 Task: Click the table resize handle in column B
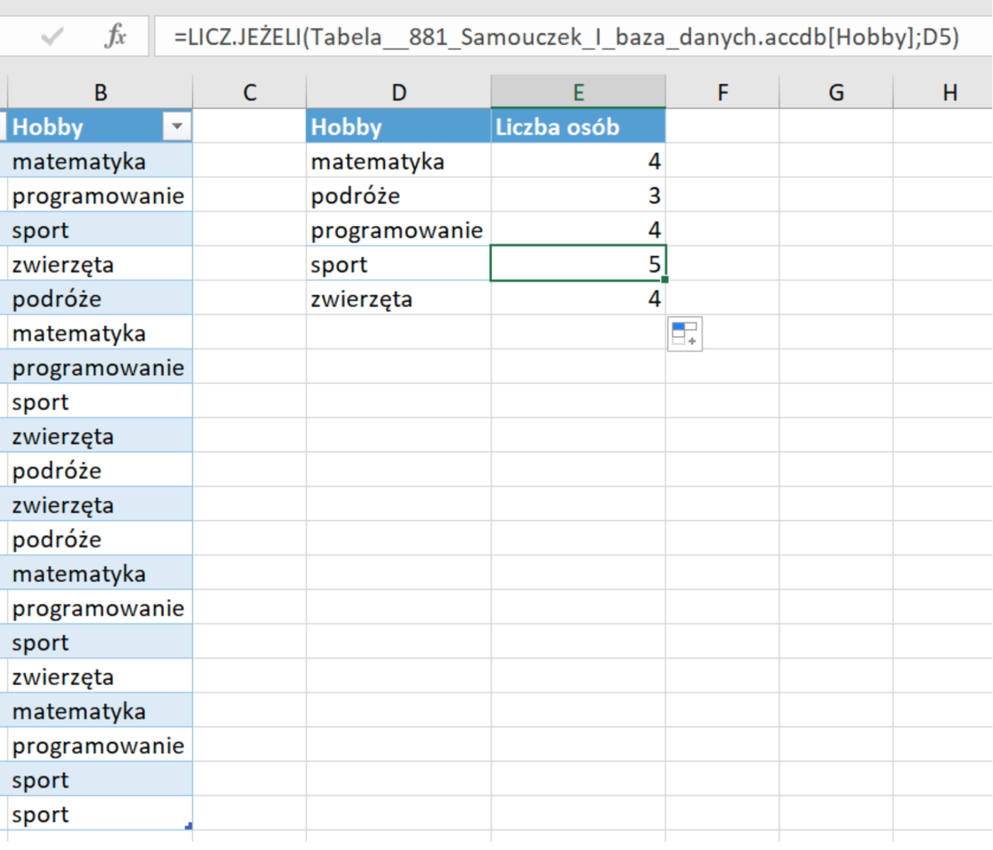189,826
